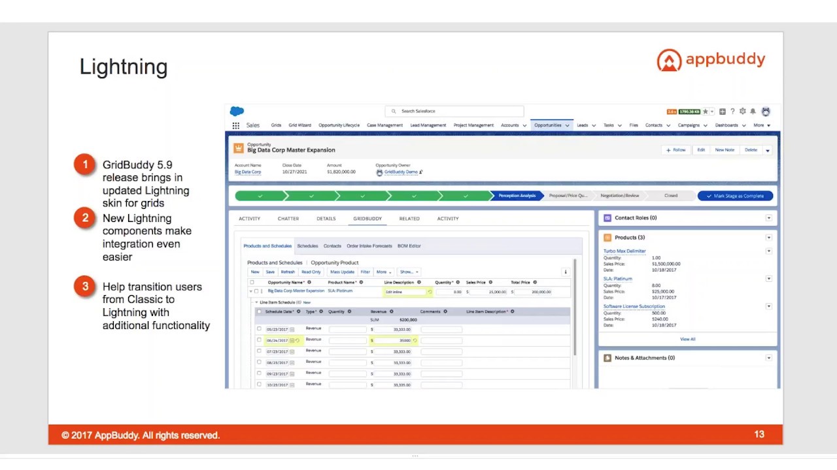This screenshot has height=470, width=837.
Task: Check the Big Data Corp Master Expansion row checkbox
Action: tap(256, 291)
